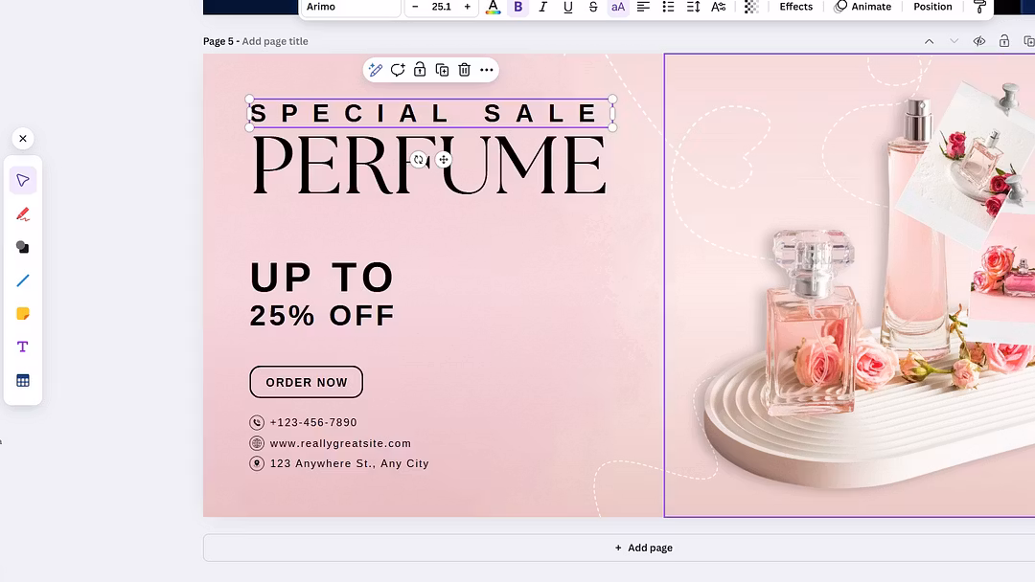Image resolution: width=1035 pixels, height=582 pixels.
Task: Copy style with paint roller icon
Action: click(x=979, y=8)
